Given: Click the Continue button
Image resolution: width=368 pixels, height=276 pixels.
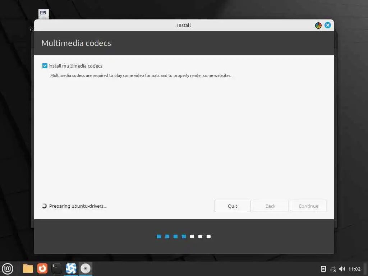Looking at the screenshot, I should 308,206.
